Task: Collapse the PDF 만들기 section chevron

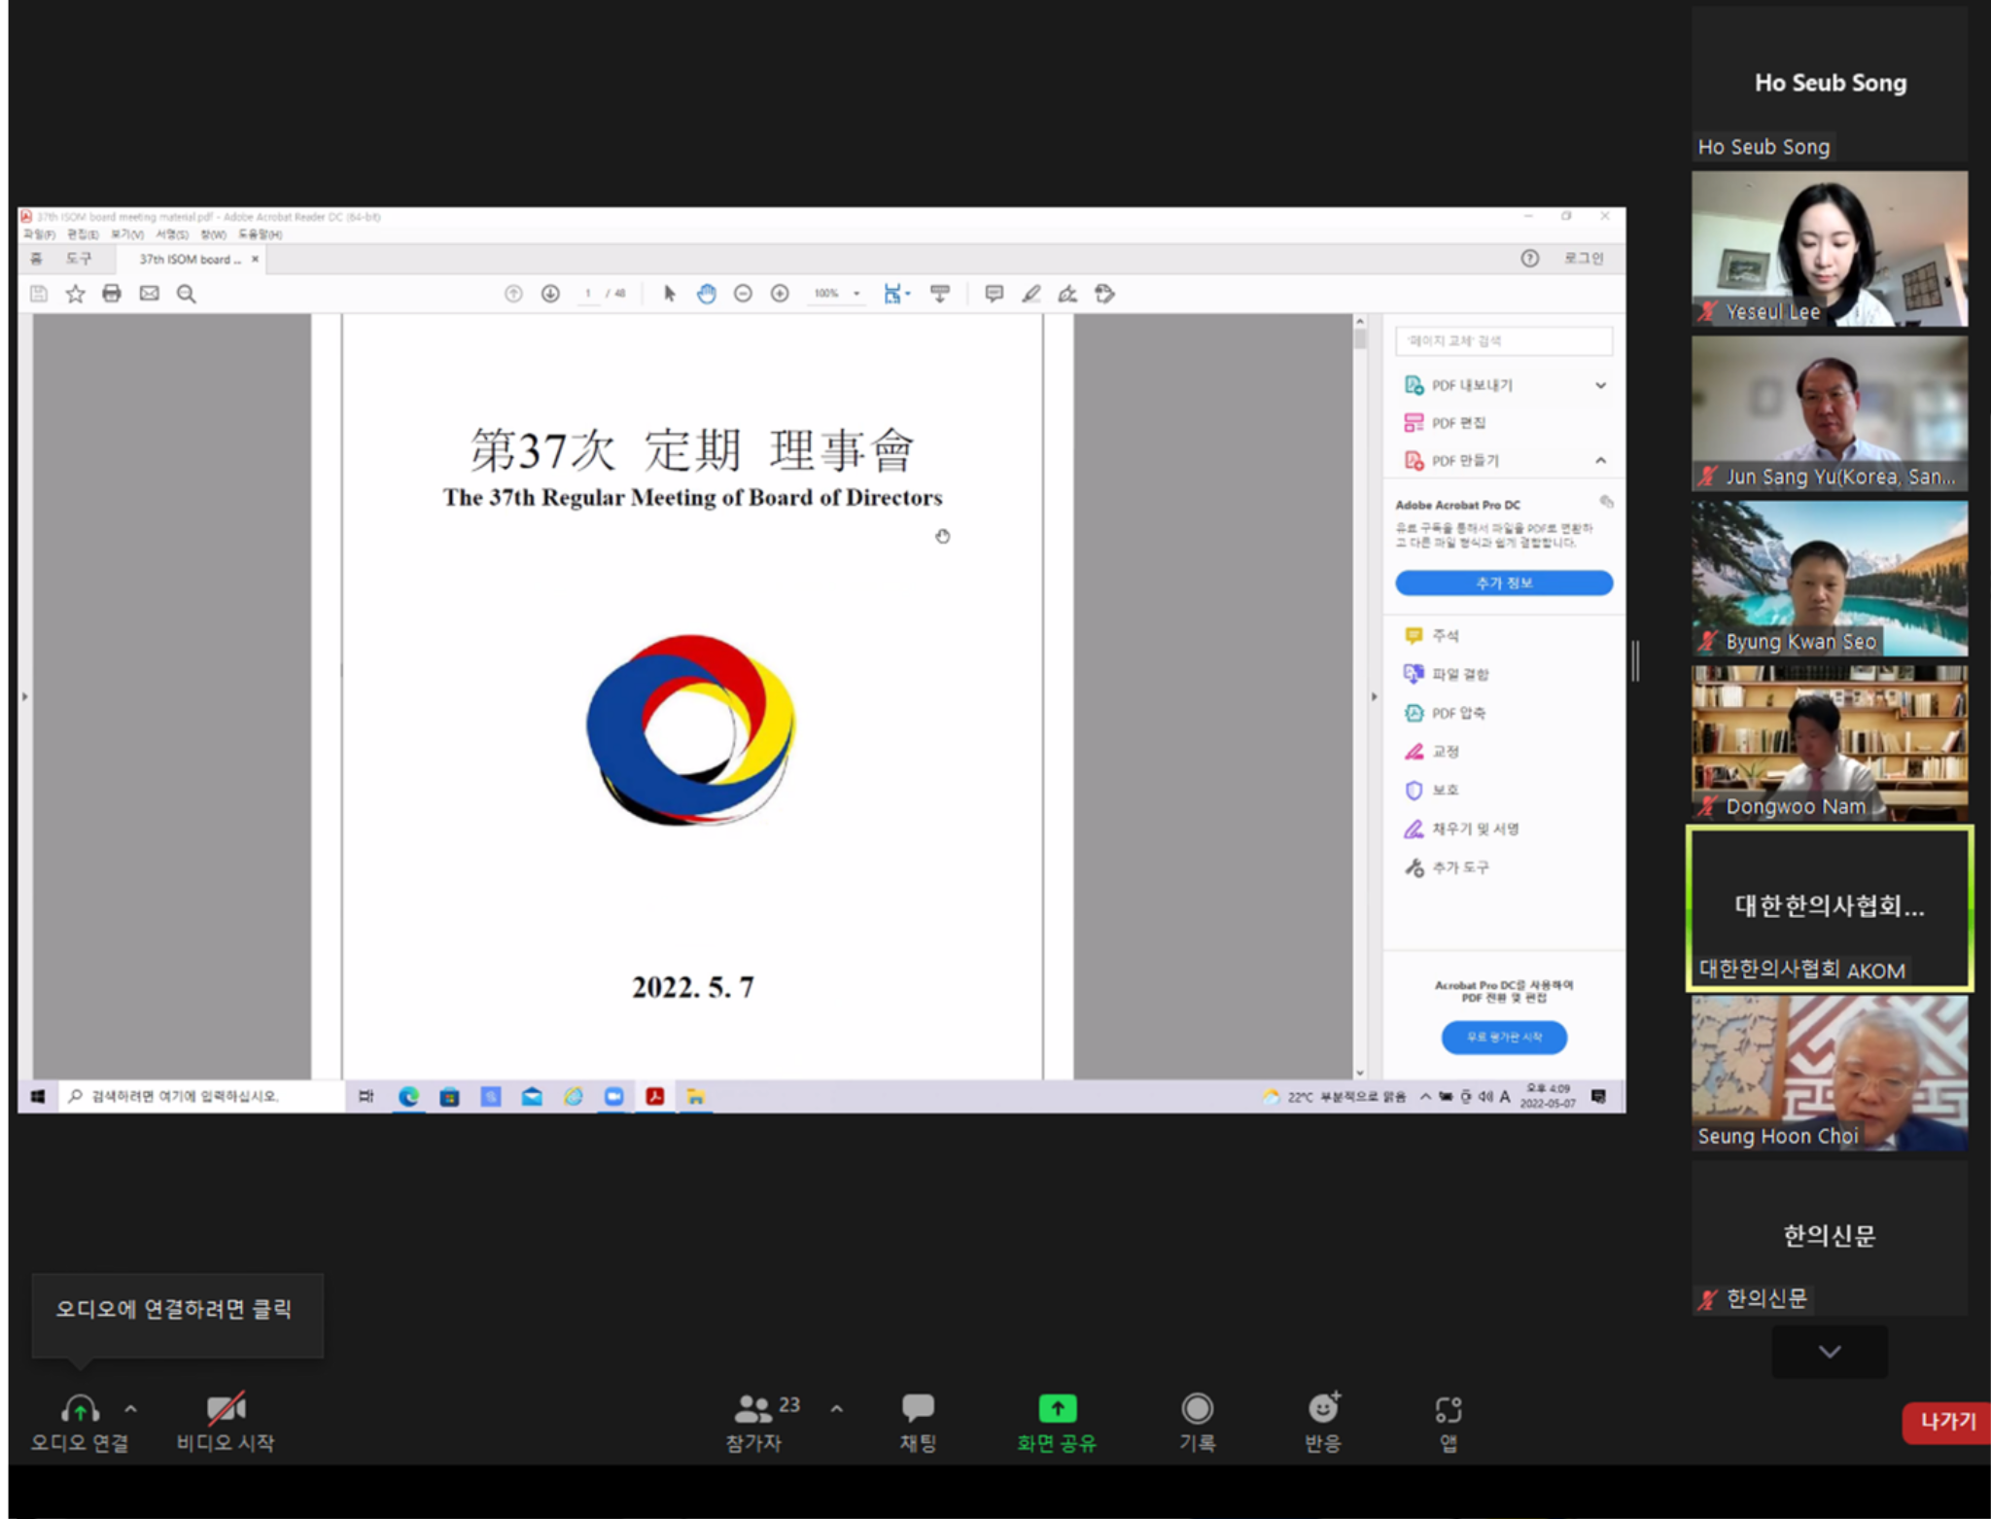Action: point(1600,461)
